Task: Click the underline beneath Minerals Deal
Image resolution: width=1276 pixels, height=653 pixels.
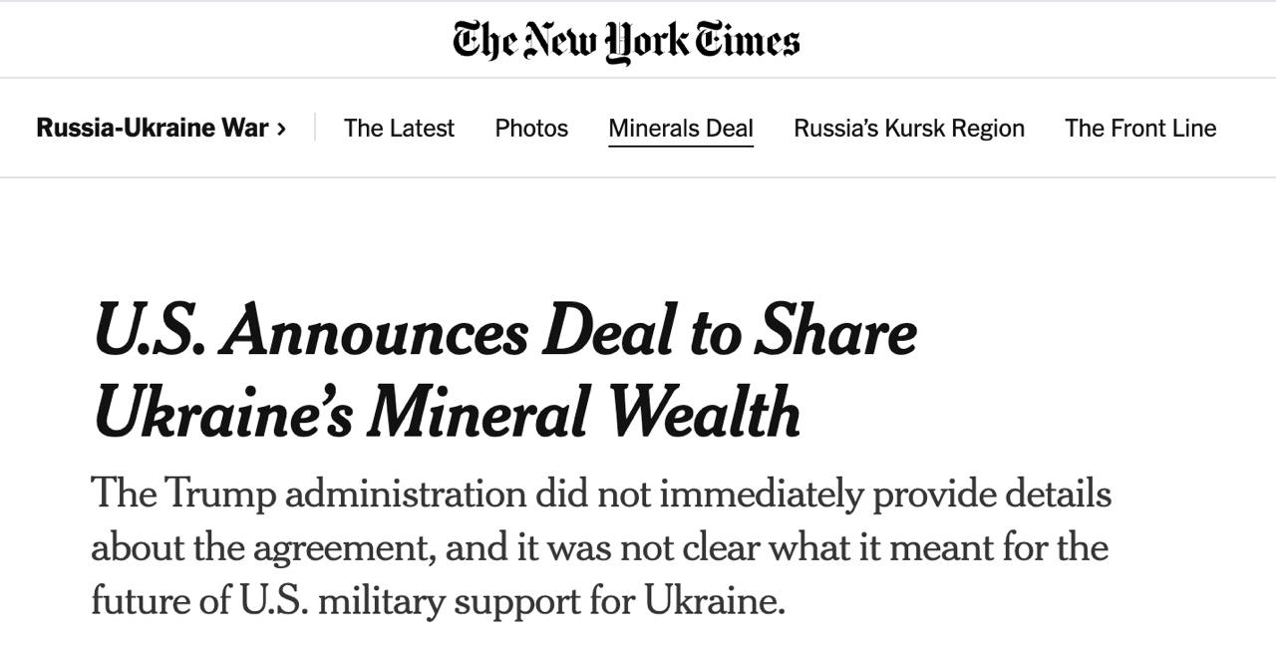Action: [x=681, y=146]
